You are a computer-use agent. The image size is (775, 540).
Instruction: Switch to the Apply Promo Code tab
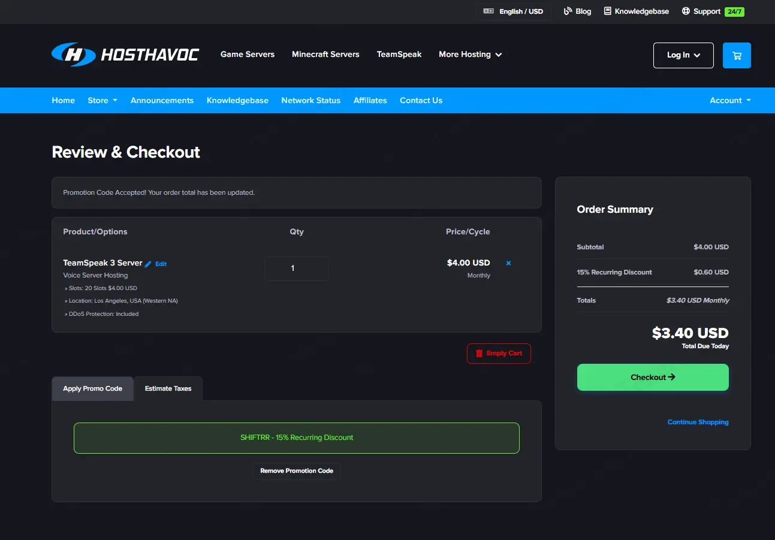click(93, 388)
